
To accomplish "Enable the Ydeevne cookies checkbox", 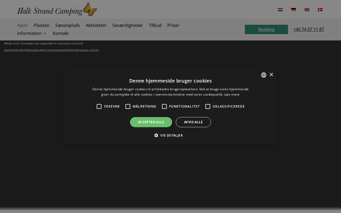I will 99,106.
